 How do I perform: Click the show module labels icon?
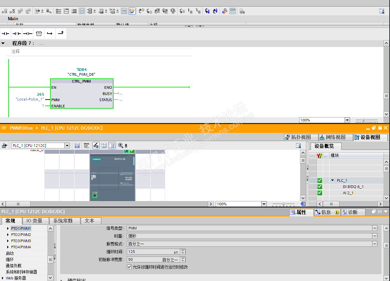coord(77,146)
